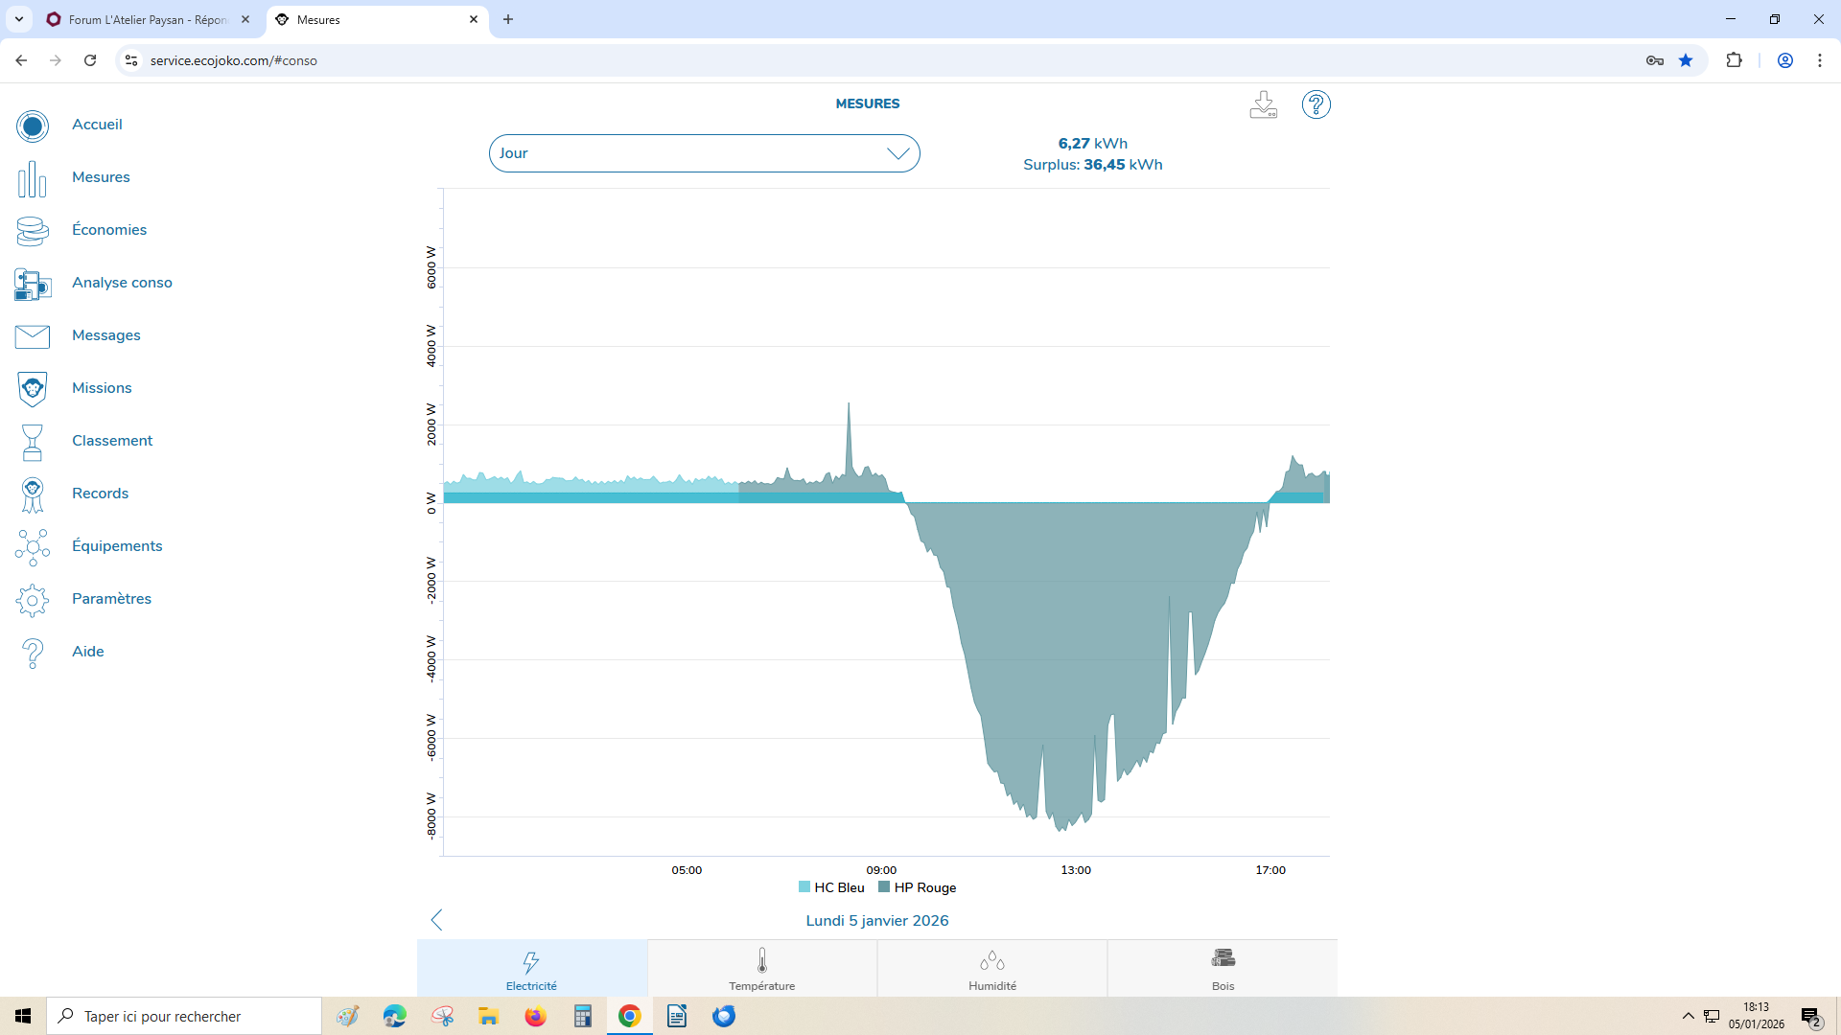Click the Records medal icon
Viewport: 1841px width, 1035px height.
(x=32, y=494)
